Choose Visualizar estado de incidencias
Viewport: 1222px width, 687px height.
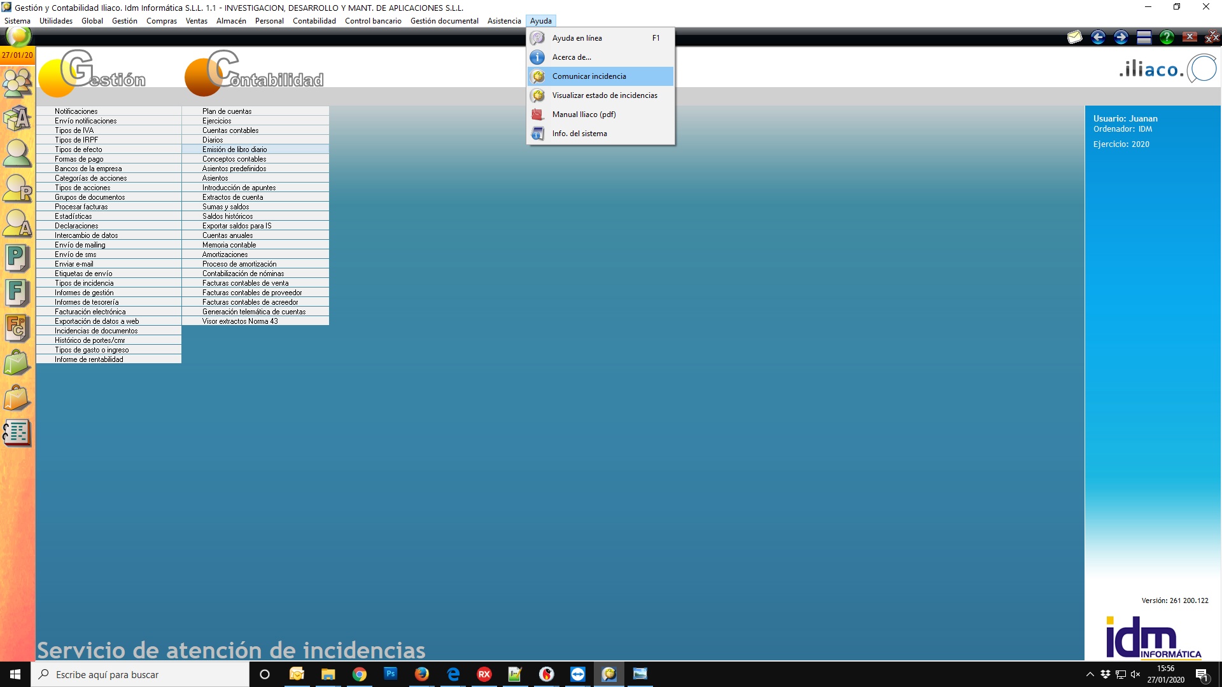[x=601, y=95]
